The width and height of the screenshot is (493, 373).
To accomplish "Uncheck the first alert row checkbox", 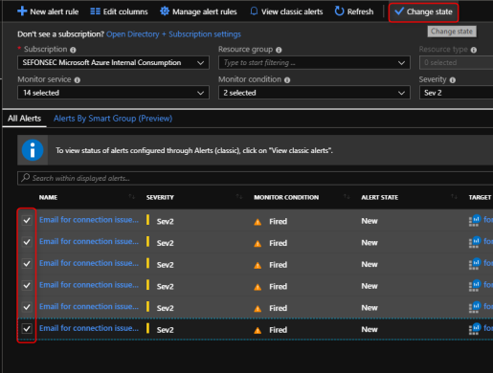I will [27, 220].
